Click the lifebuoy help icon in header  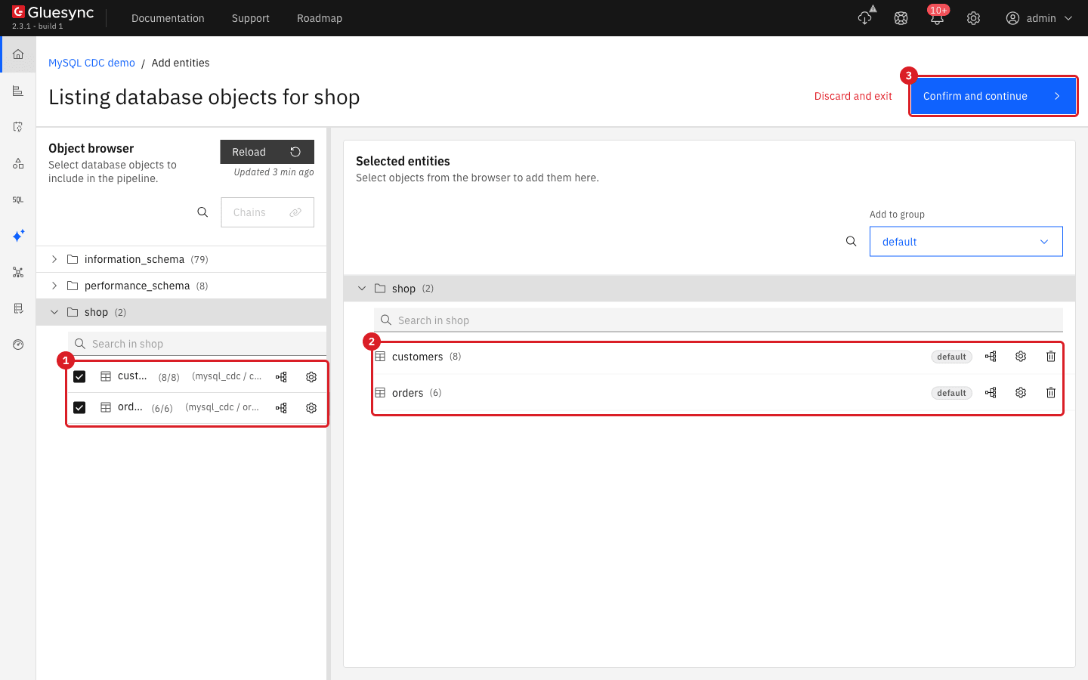pos(901,18)
